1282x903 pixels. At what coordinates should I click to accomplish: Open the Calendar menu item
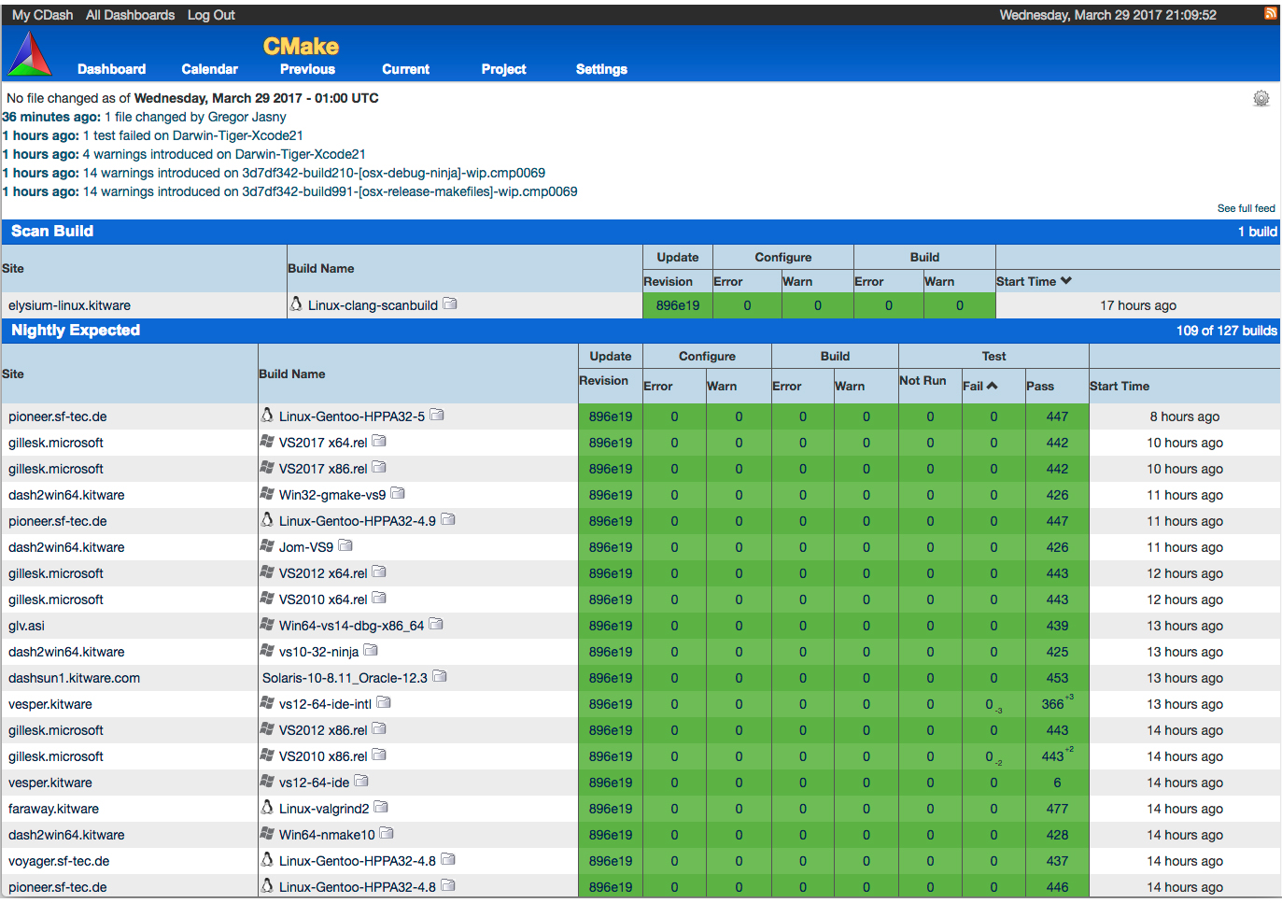[210, 69]
